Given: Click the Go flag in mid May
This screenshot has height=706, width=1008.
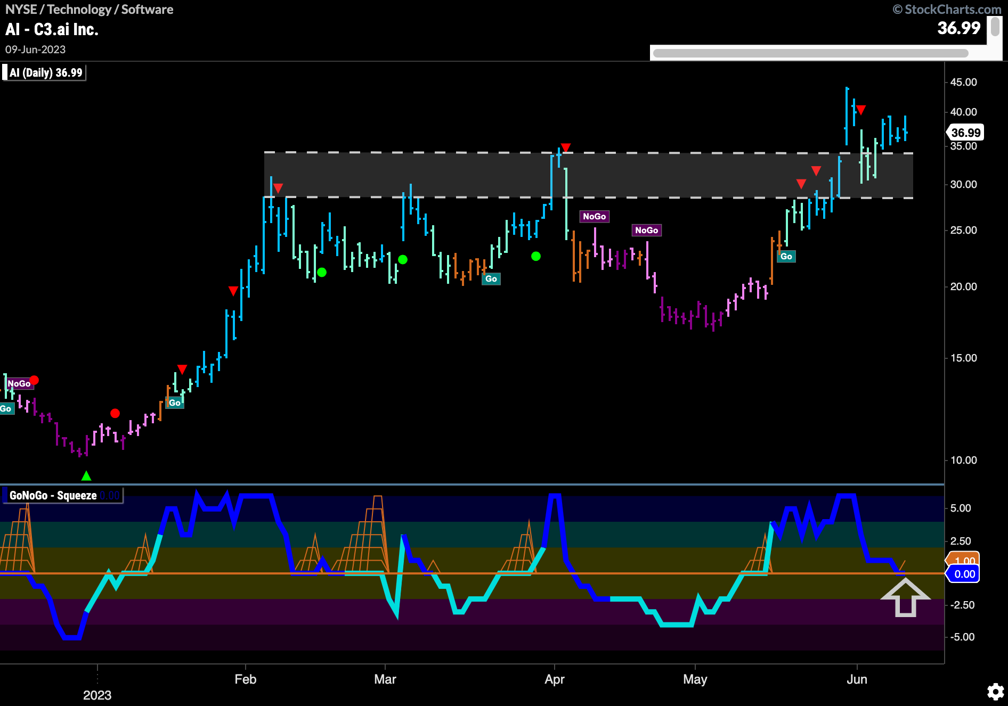Looking at the screenshot, I should click(786, 256).
